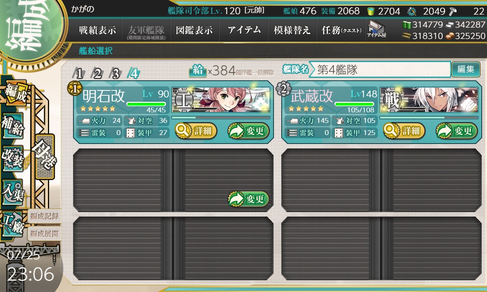Viewport: 487px width, 292px height.
Task: Switch to fleet tab 3
Action: (x=116, y=73)
